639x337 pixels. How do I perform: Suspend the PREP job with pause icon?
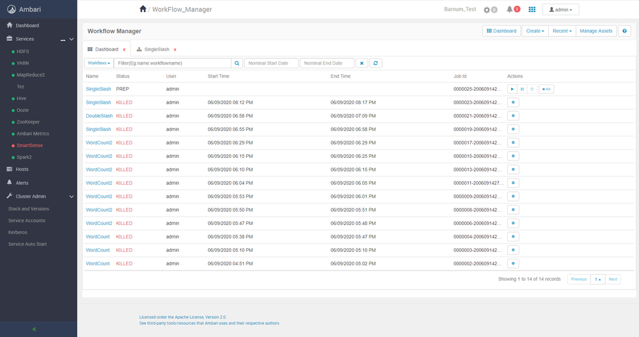tap(522, 90)
